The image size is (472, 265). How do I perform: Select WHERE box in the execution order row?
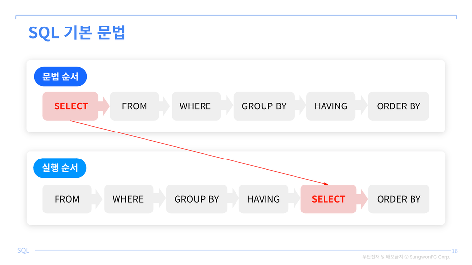click(x=128, y=199)
